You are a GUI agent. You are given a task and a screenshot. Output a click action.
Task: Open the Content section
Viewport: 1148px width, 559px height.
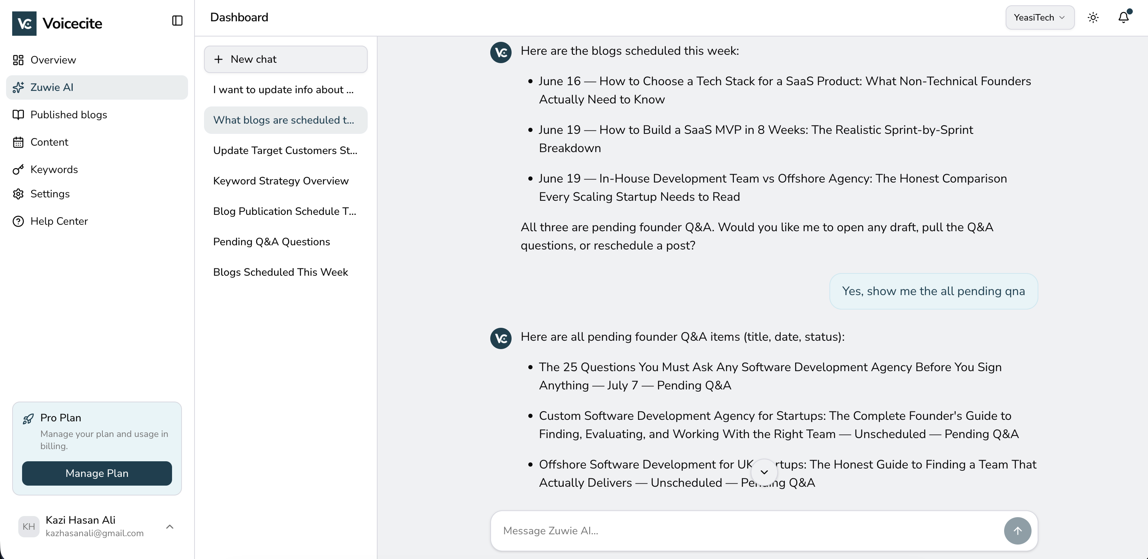point(97,143)
